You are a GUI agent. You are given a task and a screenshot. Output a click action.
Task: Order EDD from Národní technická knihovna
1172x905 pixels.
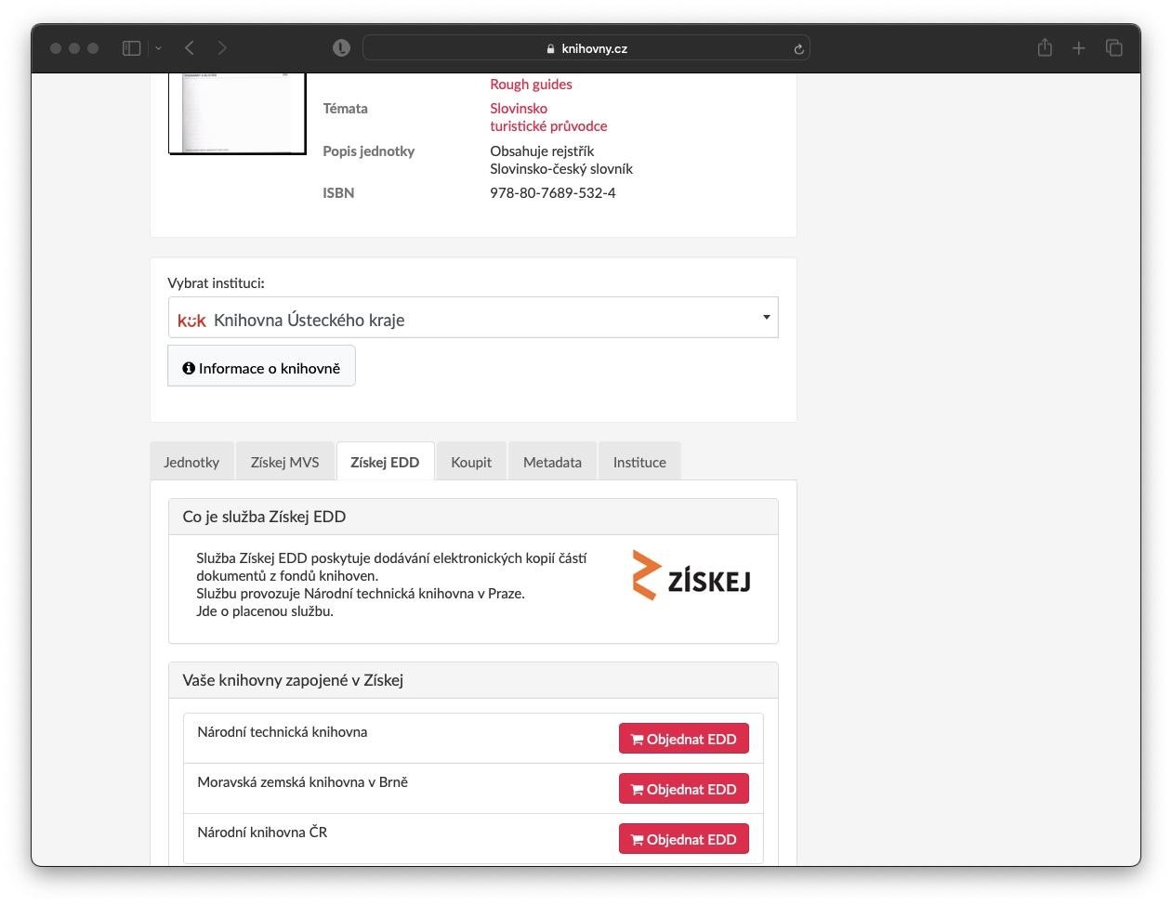(x=683, y=740)
